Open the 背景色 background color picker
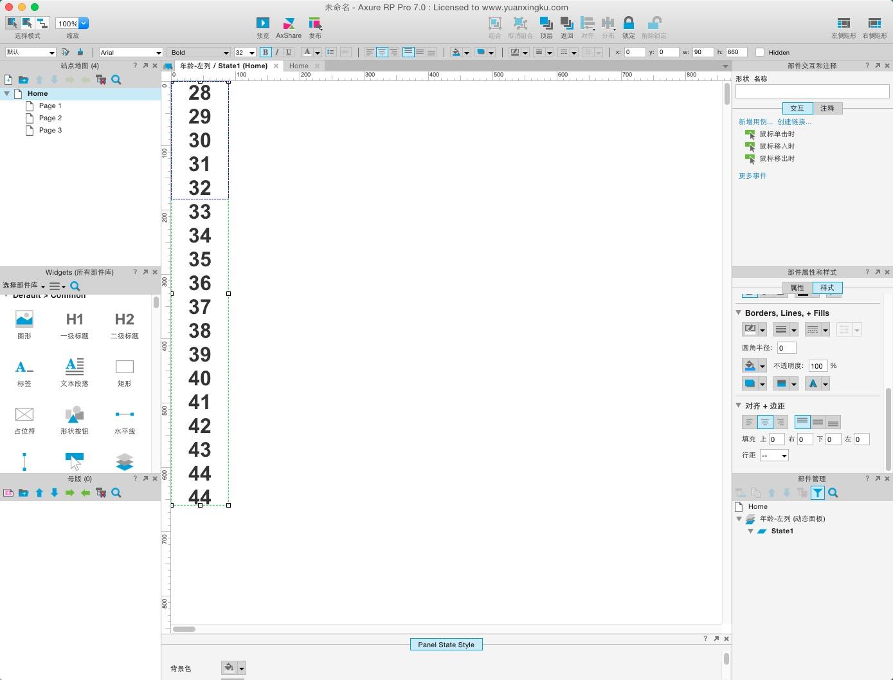893x680 pixels. click(x=233, y=668)
